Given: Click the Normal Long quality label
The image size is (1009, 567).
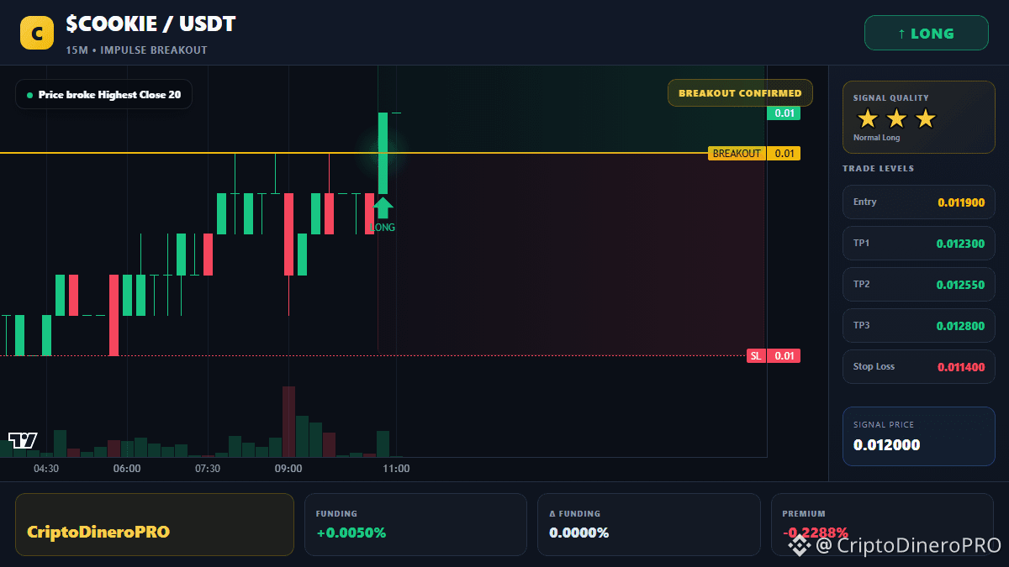Looking at the screenshot, I should pos(876,138).
